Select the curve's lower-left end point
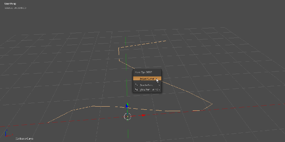 pos(48,123)
